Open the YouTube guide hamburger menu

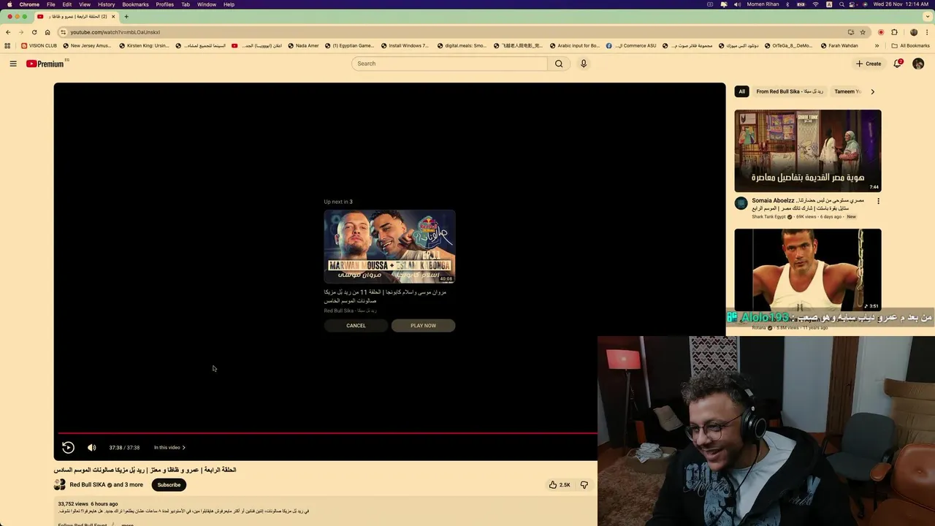13,64
